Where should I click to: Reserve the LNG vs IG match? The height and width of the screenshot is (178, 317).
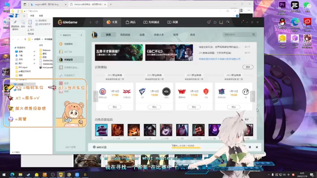point(233,107)
